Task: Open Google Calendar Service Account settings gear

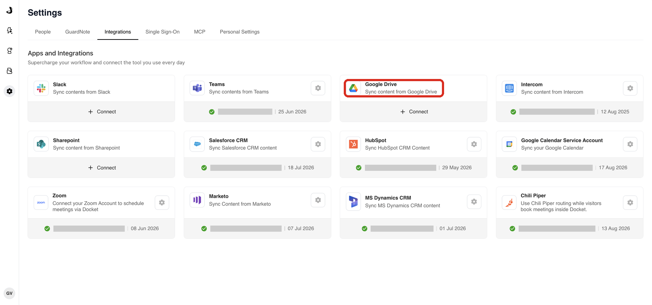Action: pos(630,144)
